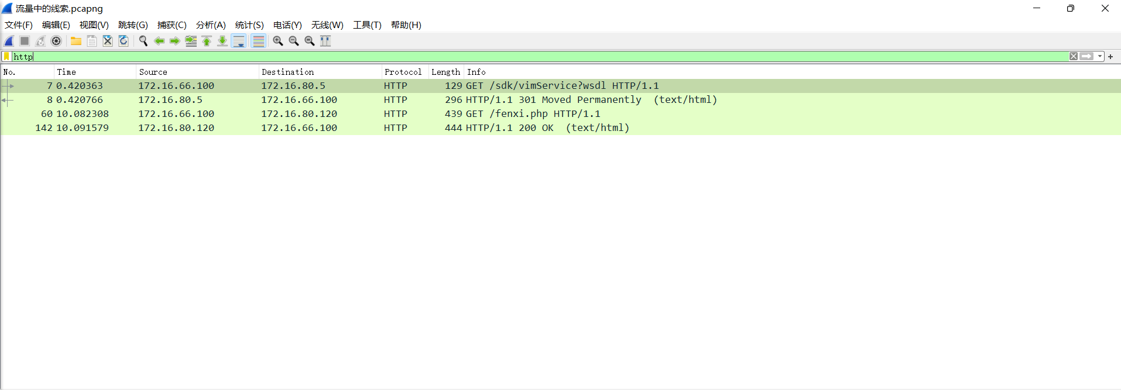Reload this capture file
The image size is (1121, 390).
click(124, 41)
